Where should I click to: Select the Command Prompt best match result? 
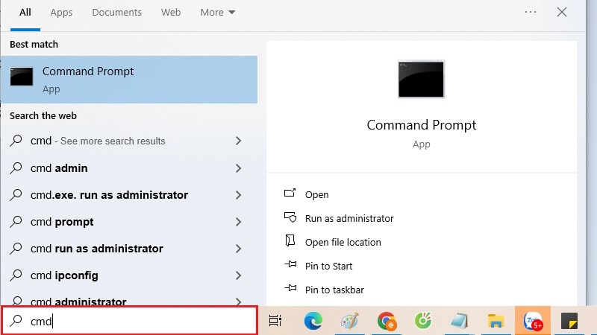click(x=129, y=80)
